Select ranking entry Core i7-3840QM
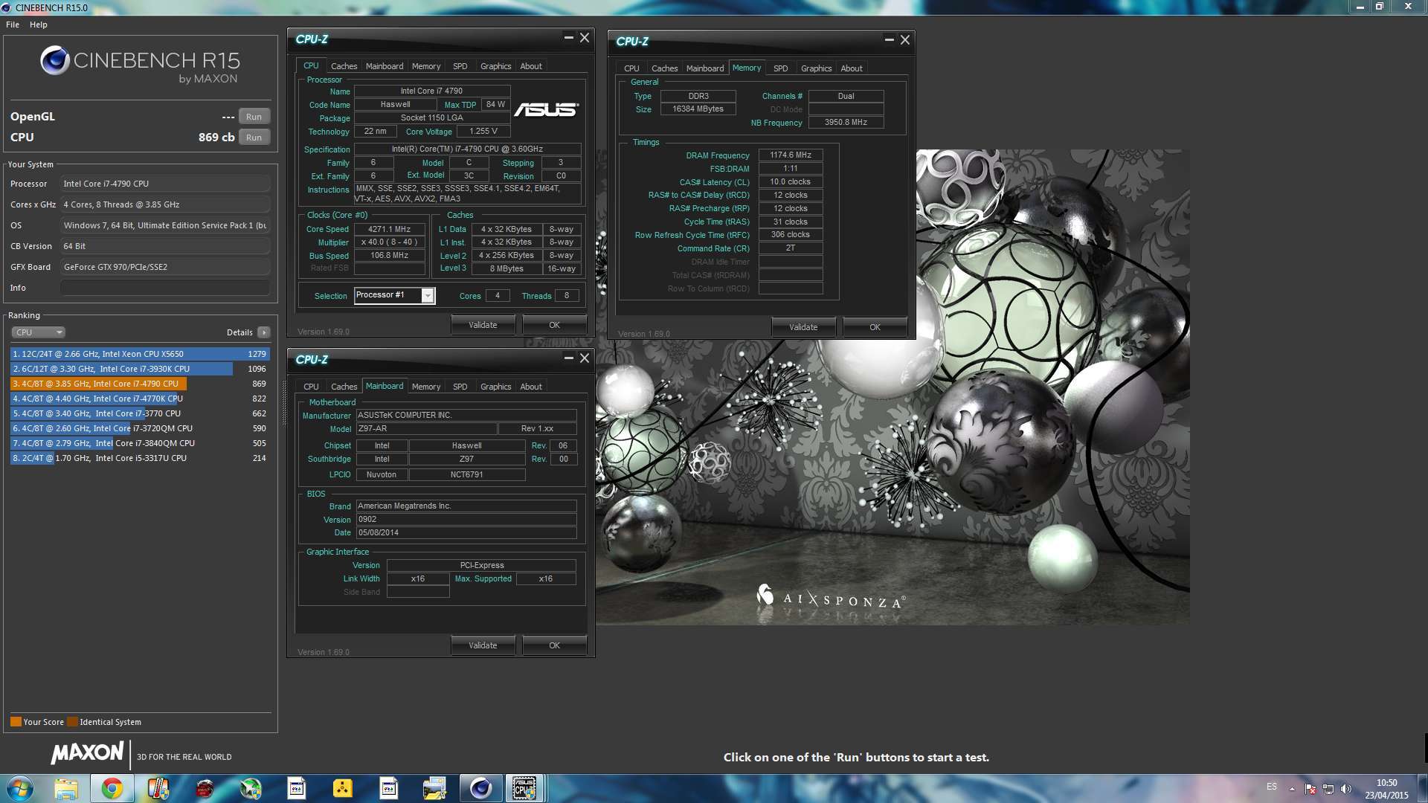 pyautogui.click(x=140, y=443)
